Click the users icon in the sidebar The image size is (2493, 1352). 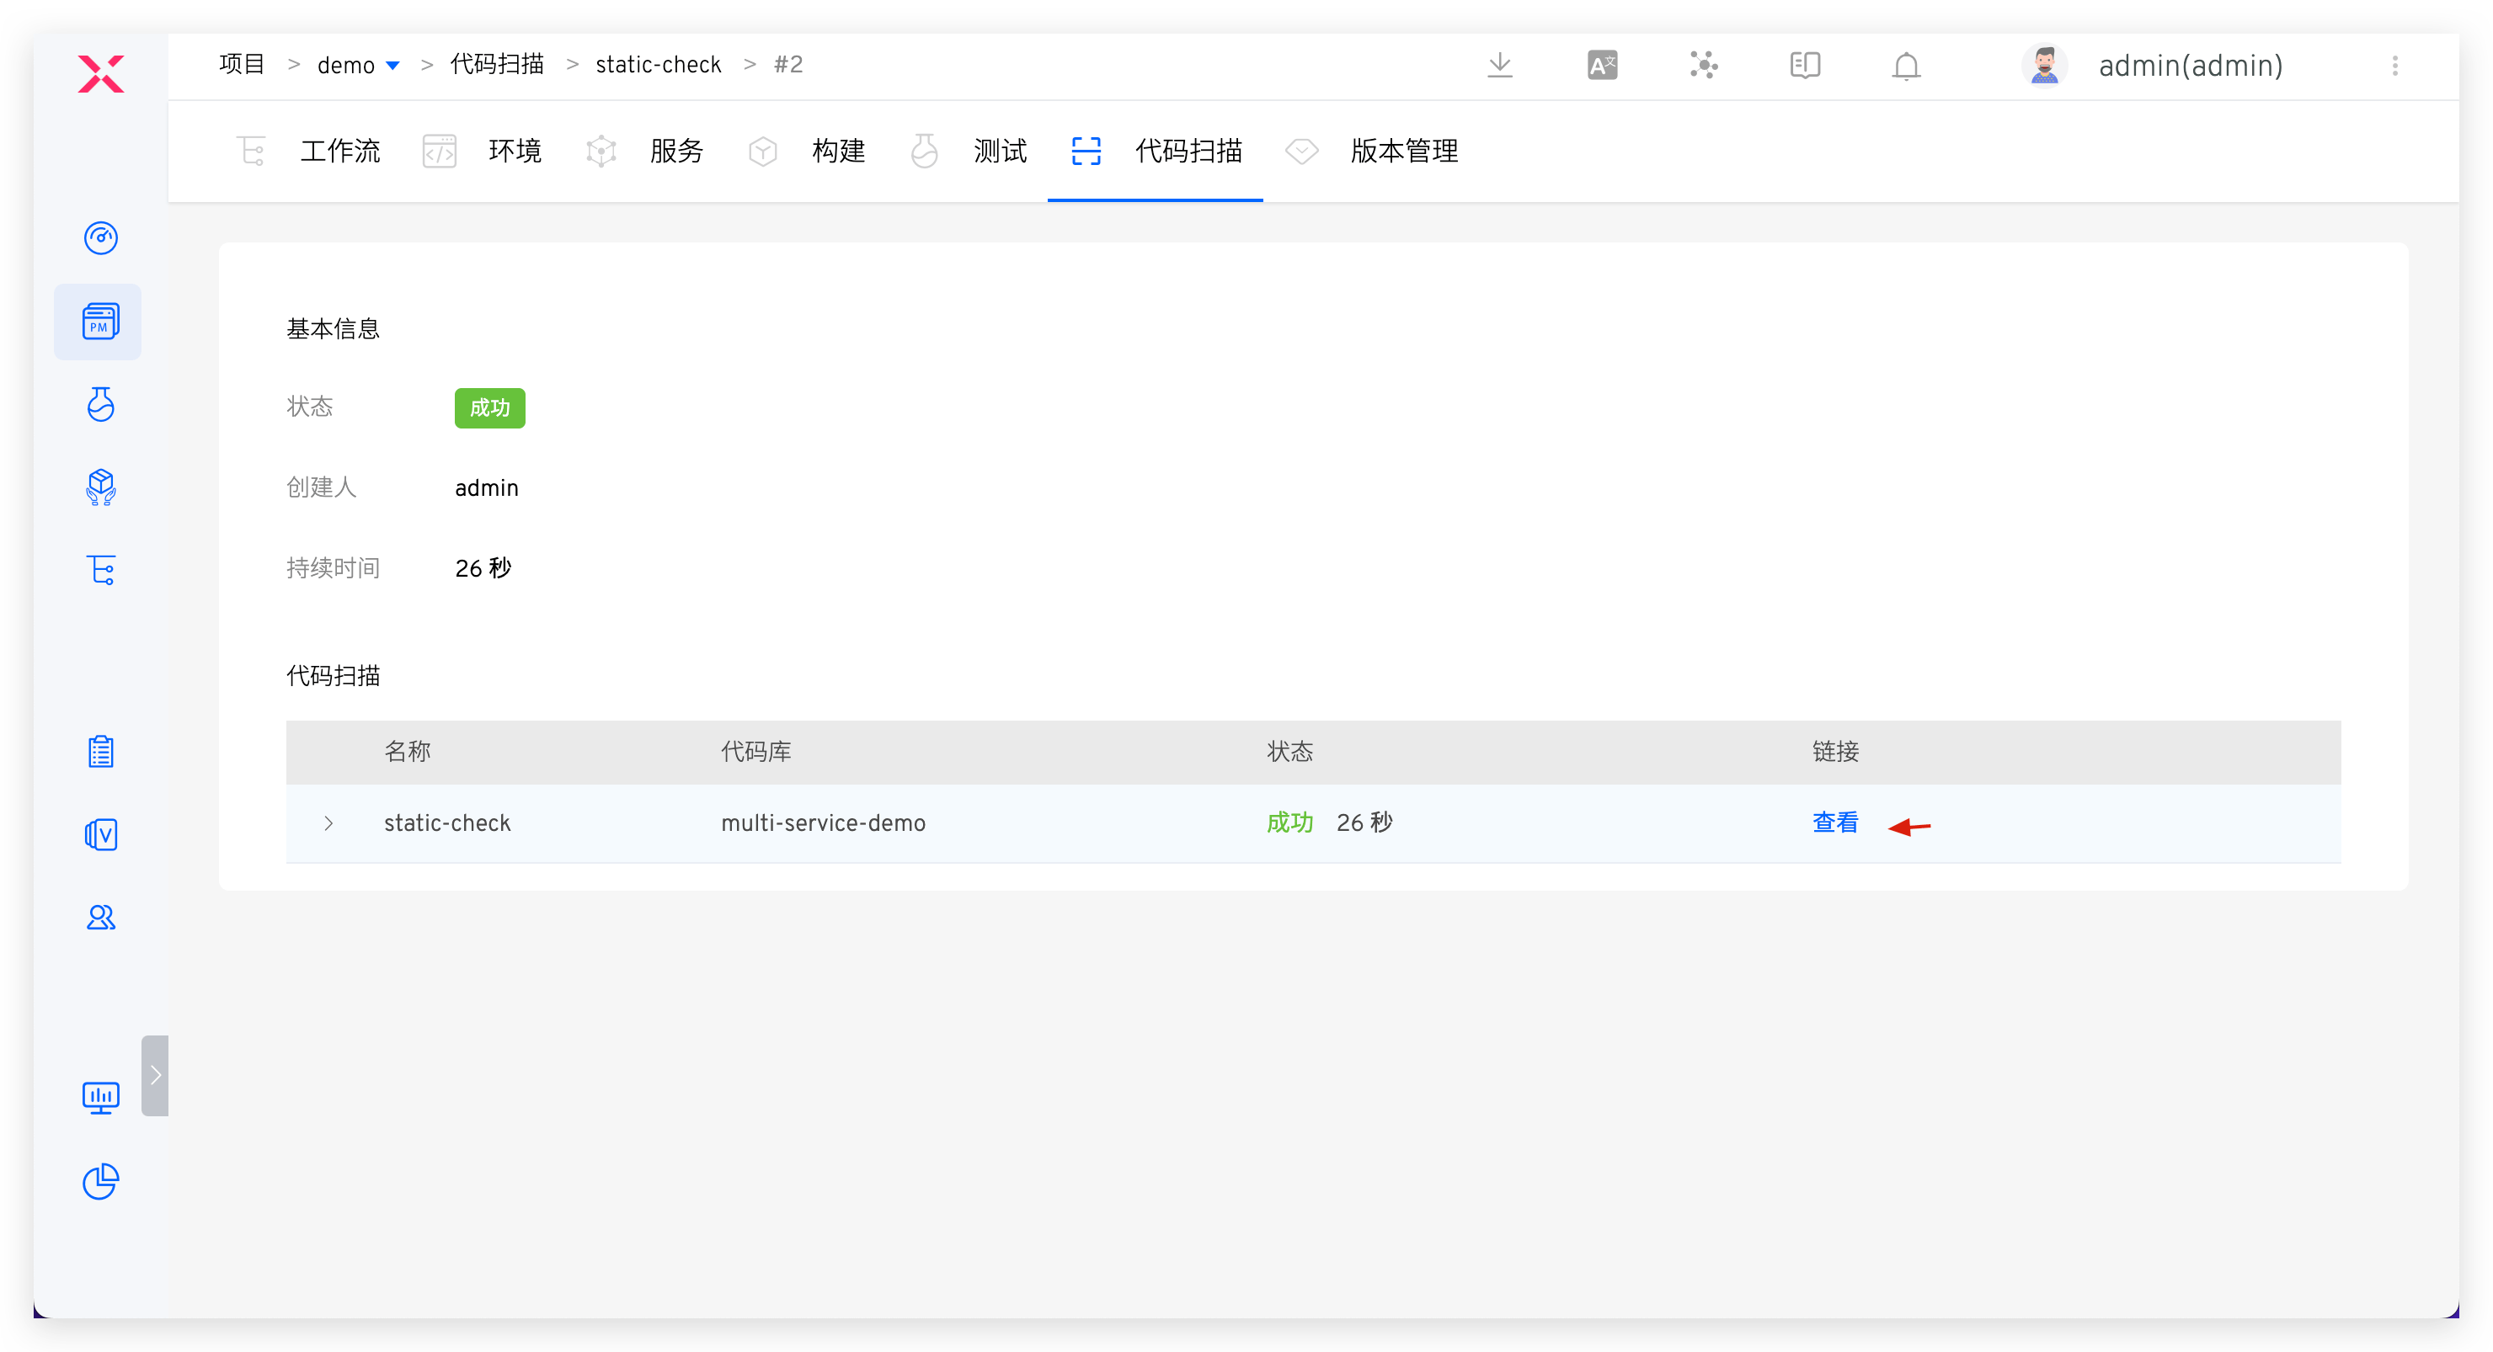click(101, 917)
